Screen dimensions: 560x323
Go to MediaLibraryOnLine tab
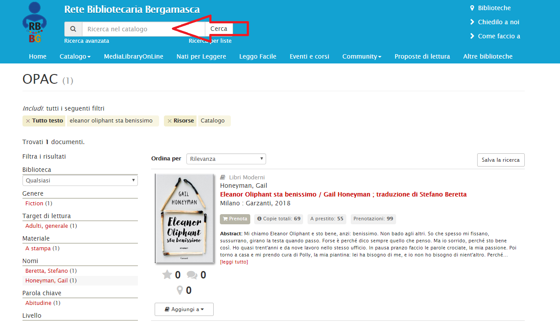coord(134,56)
